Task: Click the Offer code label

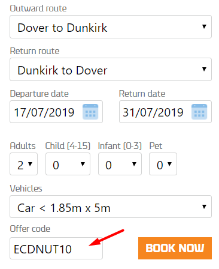Action: pos(30,229)
